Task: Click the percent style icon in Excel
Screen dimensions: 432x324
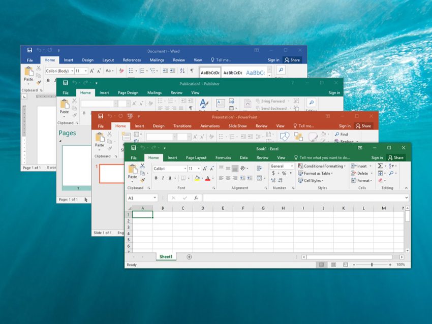Action: coord(284,174)
